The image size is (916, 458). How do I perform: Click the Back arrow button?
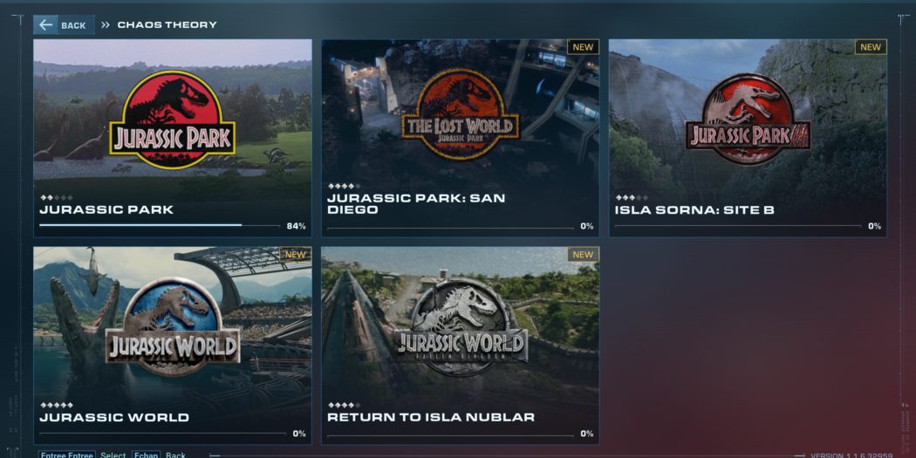[63, 25]
